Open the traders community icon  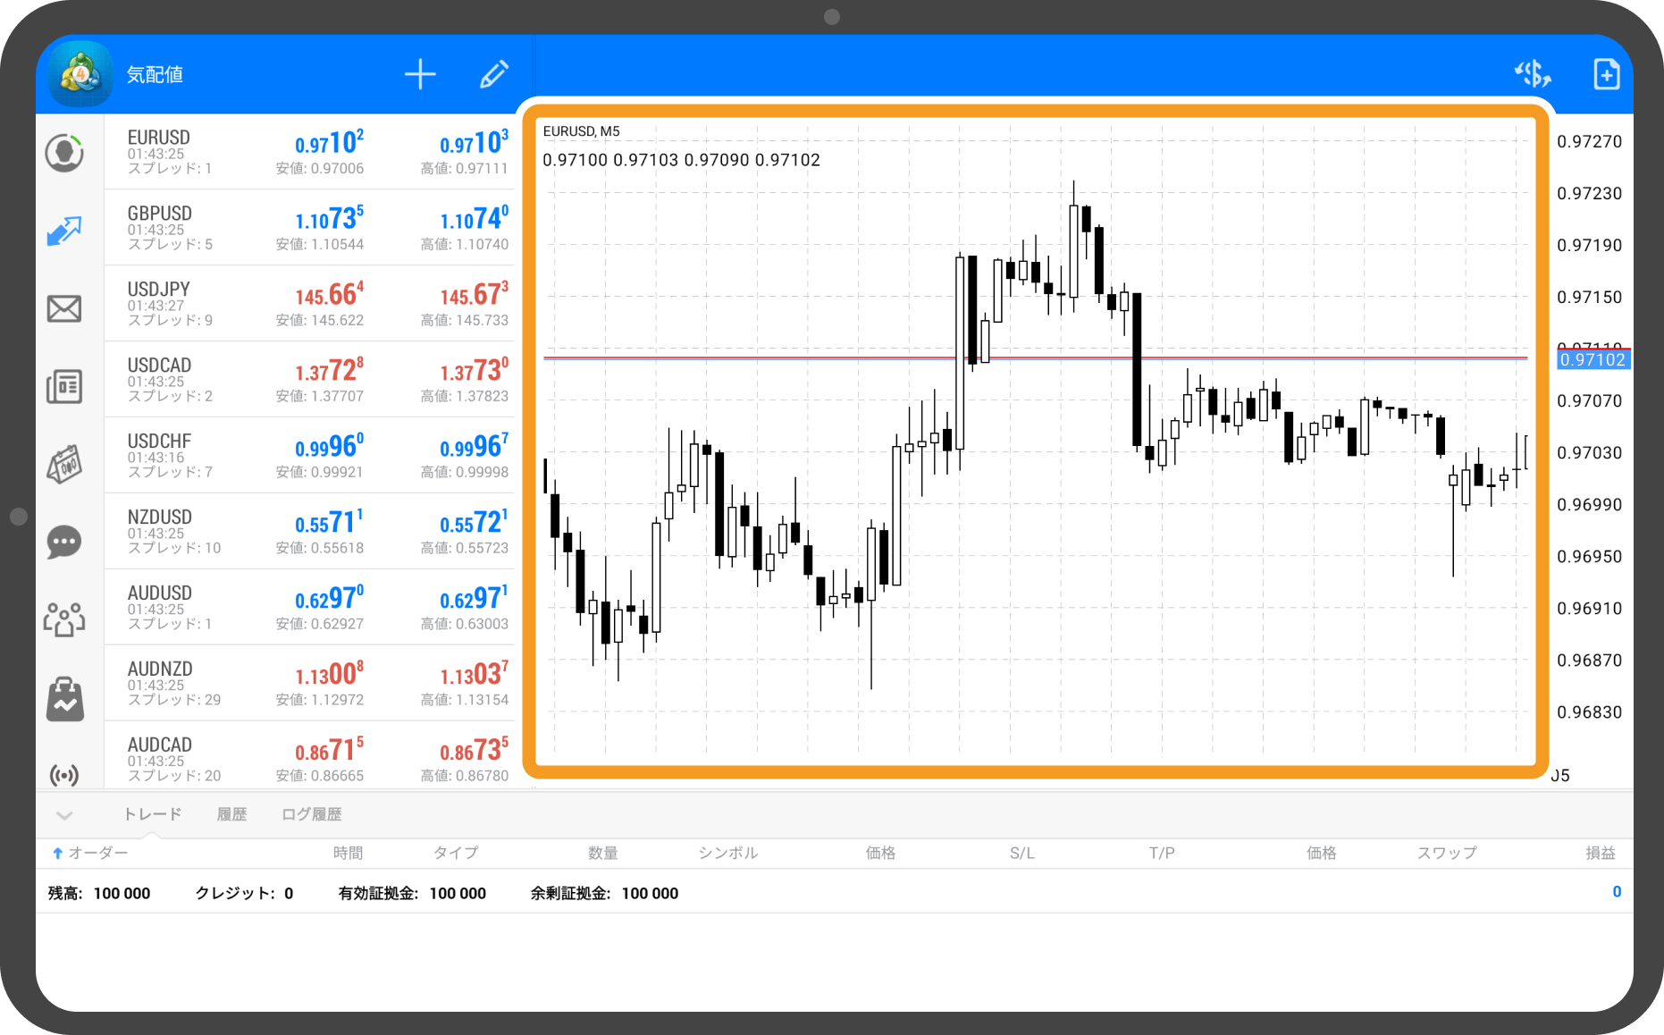coord(64,619)
